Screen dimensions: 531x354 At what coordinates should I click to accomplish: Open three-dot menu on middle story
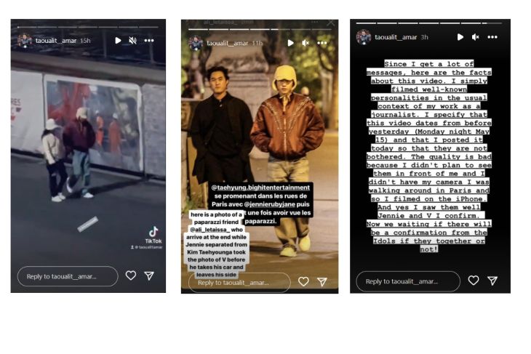click(x=322, y=43)
